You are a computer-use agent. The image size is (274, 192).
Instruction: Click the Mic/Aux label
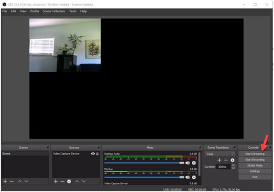coord(108,169)
